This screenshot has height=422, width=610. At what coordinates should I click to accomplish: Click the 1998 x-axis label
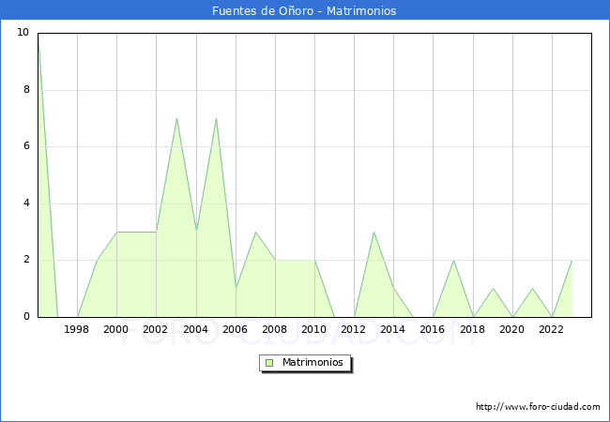coord(77,329)
